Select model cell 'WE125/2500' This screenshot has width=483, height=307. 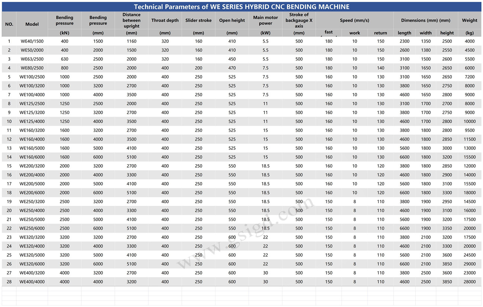click(x=32, y=104)
